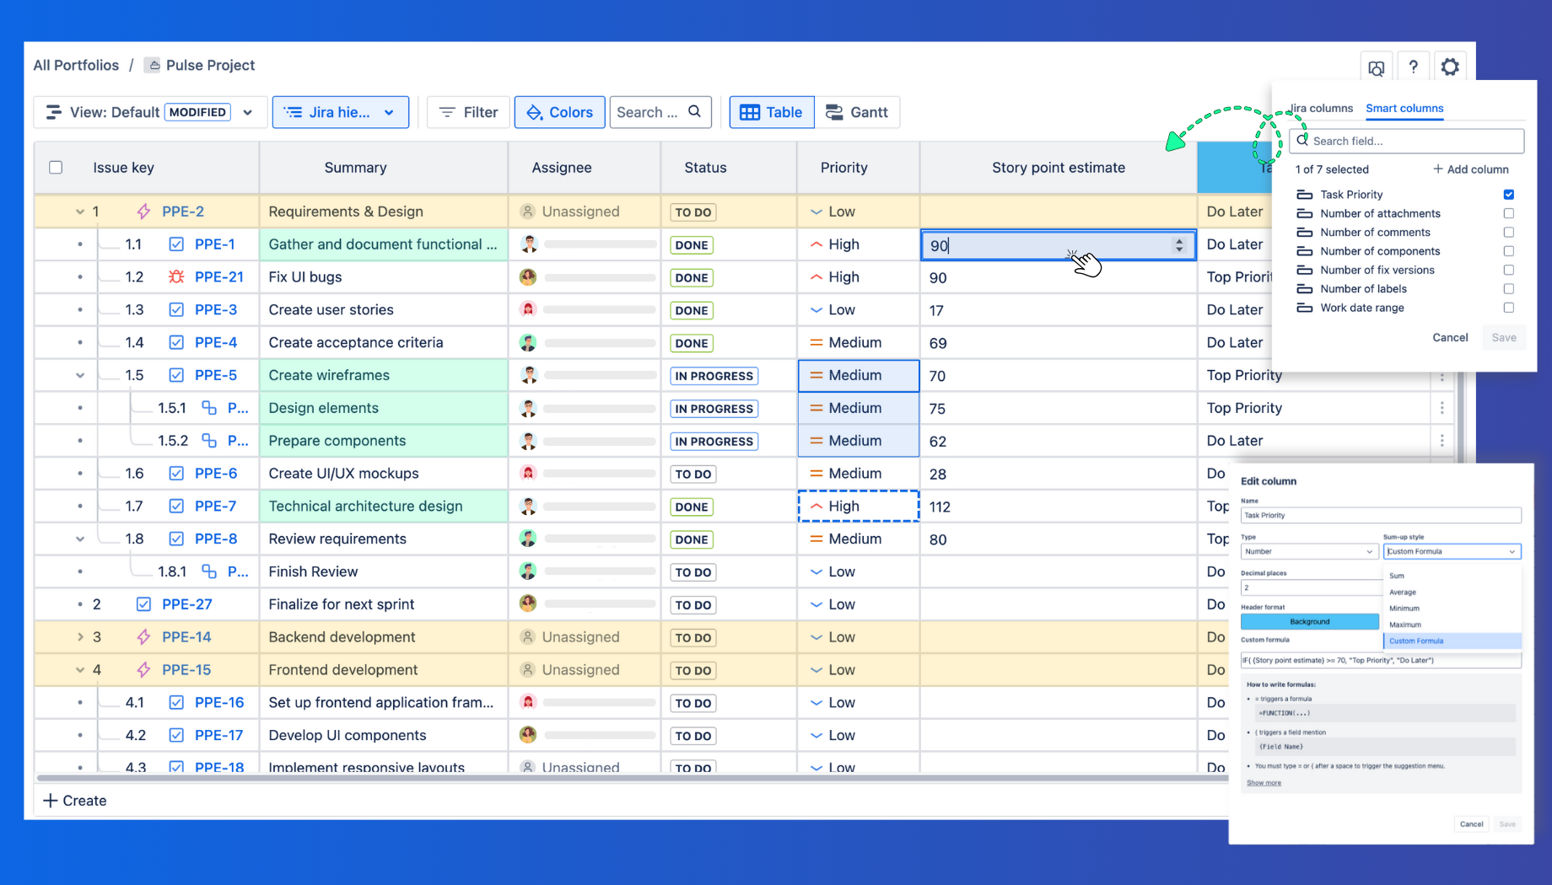Click the Add column link
Screen dimensions: 1552x885
click(1472, 169)
